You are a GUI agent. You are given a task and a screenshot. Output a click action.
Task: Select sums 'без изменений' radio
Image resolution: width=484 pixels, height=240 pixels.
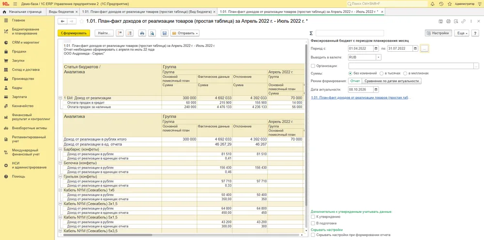350,74
